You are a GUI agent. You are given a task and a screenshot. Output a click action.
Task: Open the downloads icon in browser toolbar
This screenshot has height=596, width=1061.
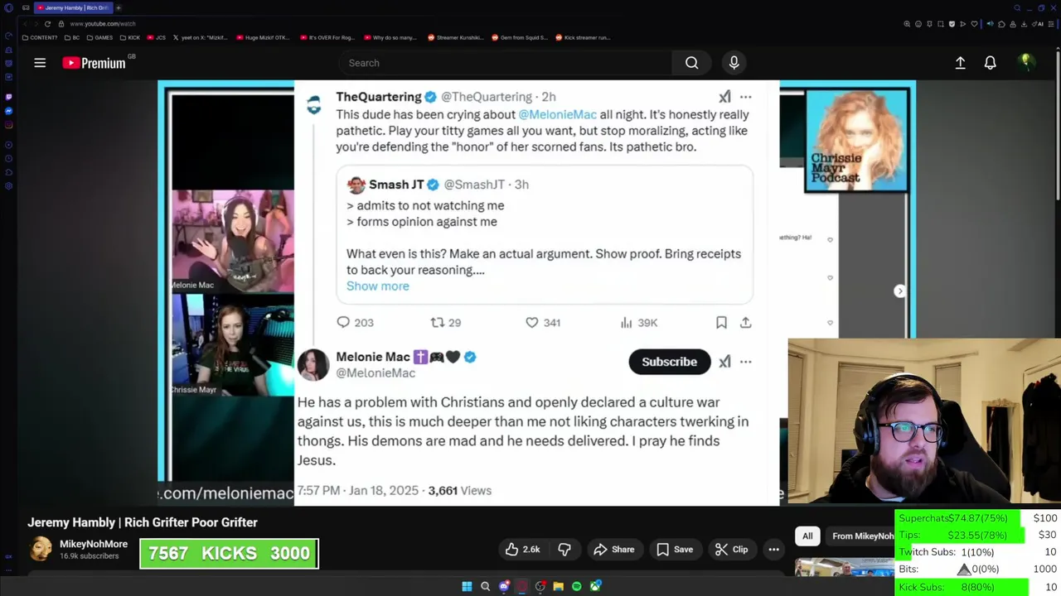click(1024, 24)
